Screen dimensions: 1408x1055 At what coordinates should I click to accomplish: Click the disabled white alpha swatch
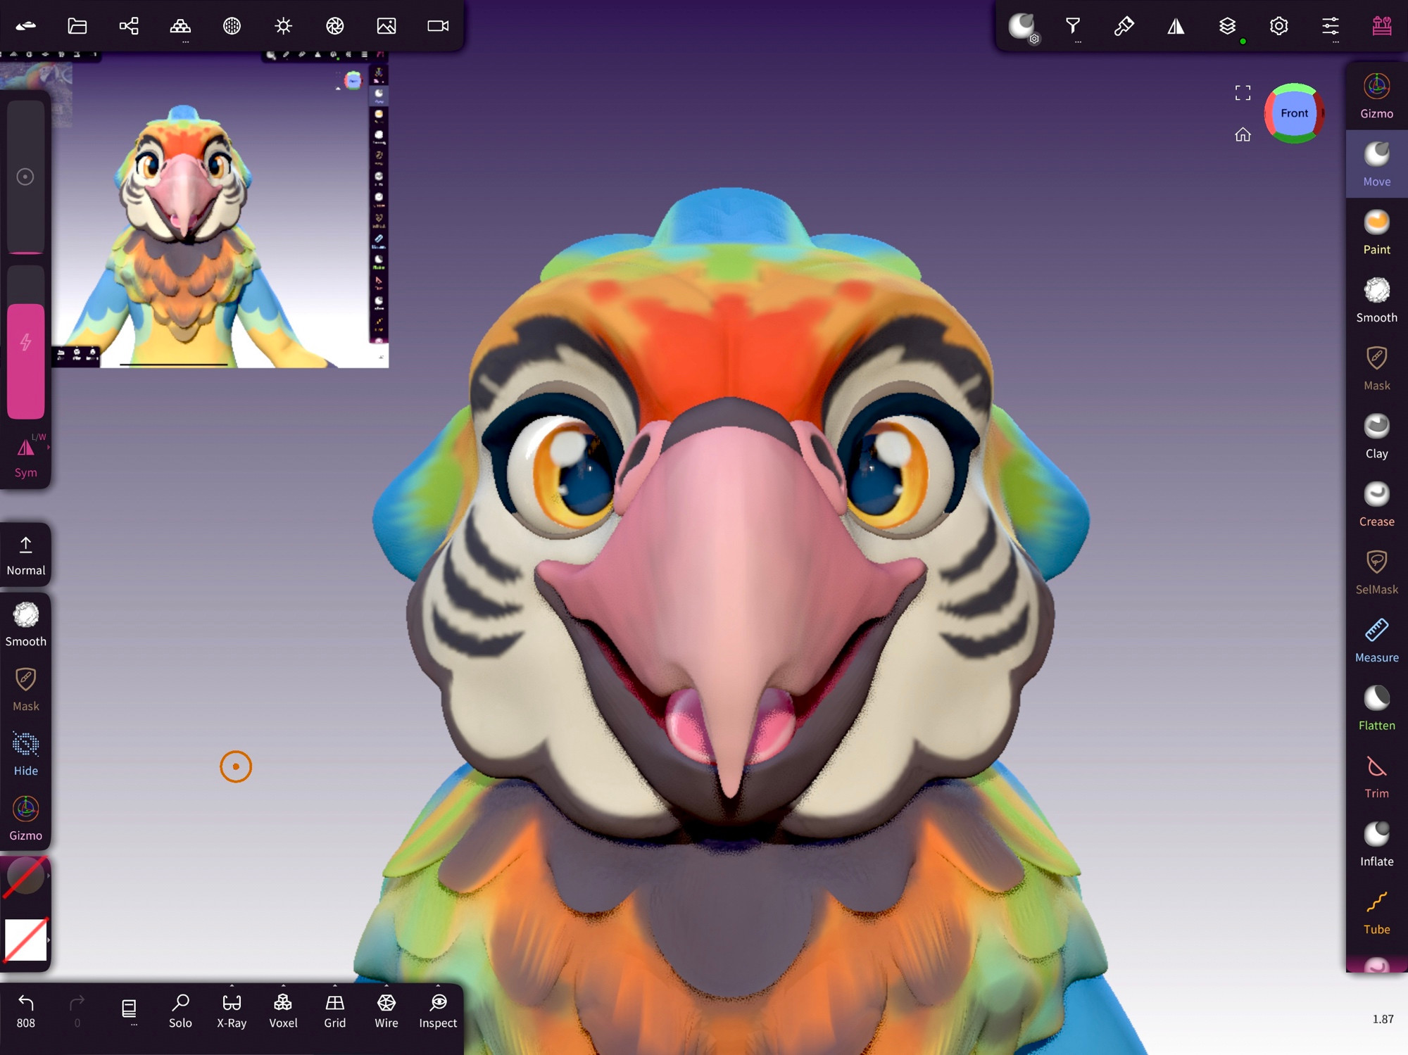tap(26, 940)
